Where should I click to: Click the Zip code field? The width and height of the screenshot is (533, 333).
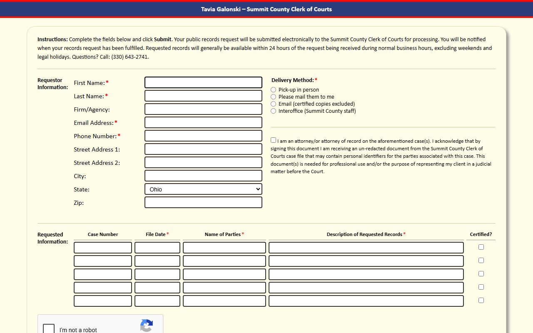(203, 202)
